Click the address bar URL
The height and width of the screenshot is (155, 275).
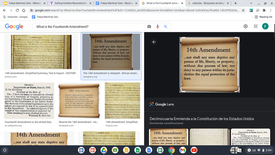[x=137, y=10]
